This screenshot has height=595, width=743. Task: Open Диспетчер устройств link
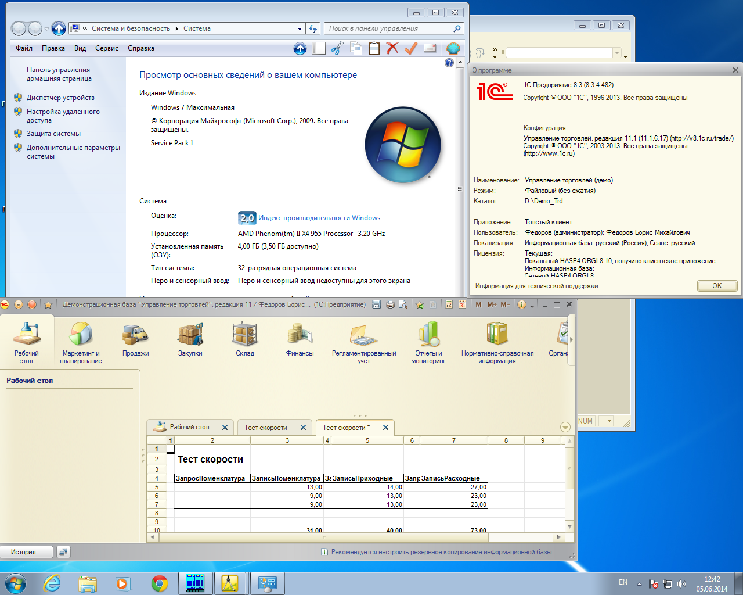[60, 98]
